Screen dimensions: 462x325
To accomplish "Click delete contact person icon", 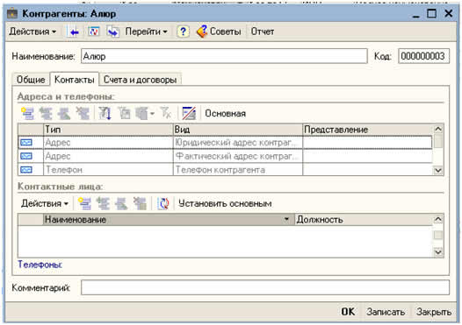I will 140,203.
